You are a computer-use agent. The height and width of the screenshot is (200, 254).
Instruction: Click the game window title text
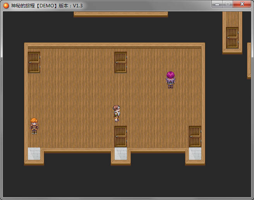(x=46, y=5)
